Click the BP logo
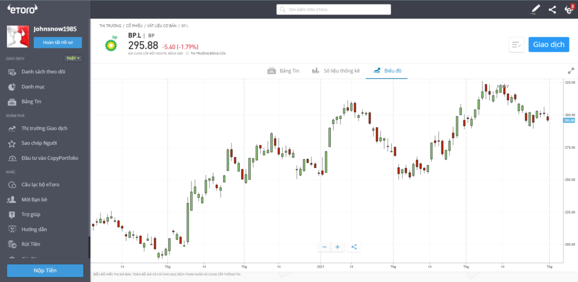This screenshot has height=282, width=578. pos(111,43)
